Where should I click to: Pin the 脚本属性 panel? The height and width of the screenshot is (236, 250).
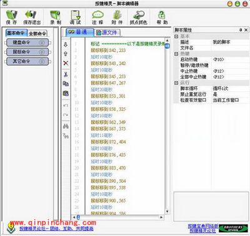[x=241, y=30]
